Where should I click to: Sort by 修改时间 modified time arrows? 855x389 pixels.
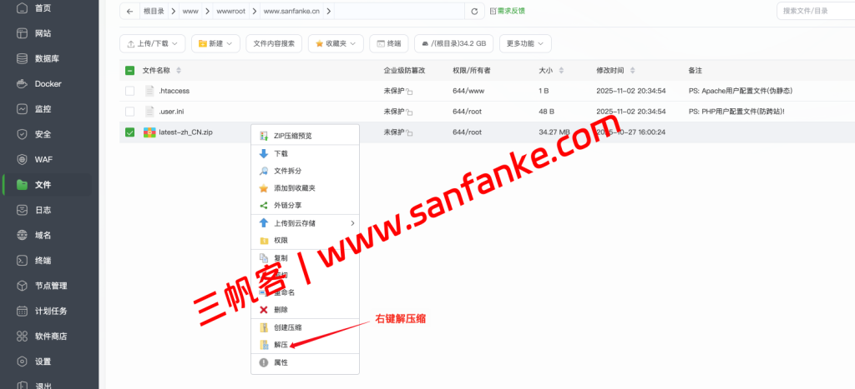[x=633, y=71]
